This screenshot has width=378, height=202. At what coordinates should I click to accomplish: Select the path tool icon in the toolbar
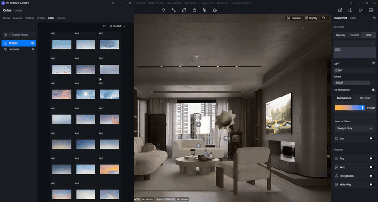(x=173, y=10)
